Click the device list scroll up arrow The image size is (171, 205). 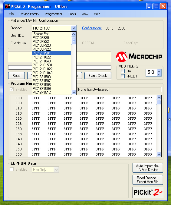[x=74, y=34]
